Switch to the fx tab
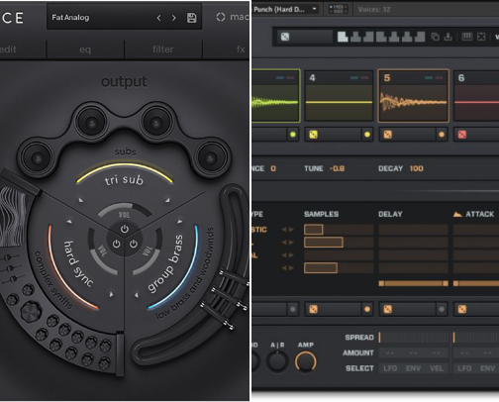The width and height of the screenshot is (499, 402). pyautogui.click(x=241, y=50)
